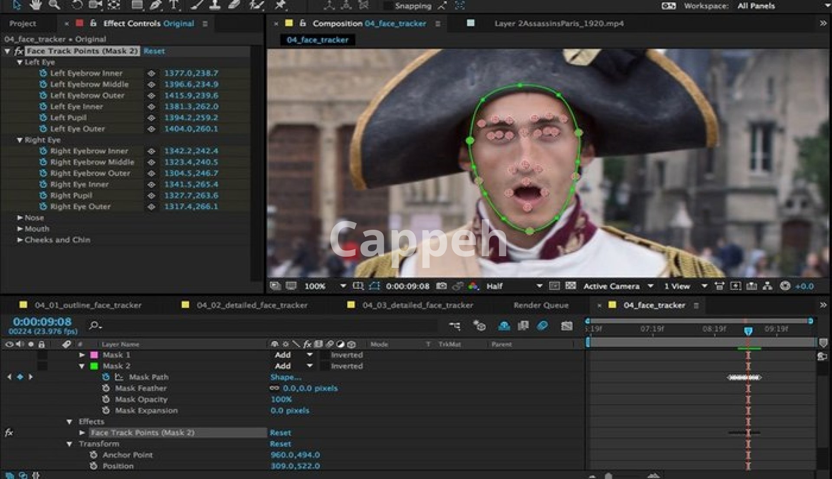Viewport: 832px width, 479px height.
Task: Select the Hand tool
Action: [36, 5]
